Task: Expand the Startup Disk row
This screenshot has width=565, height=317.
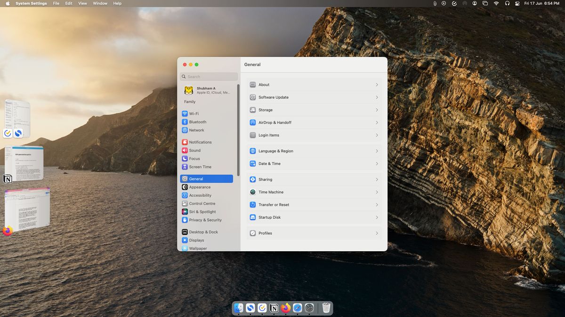Action: coord(376,217)
